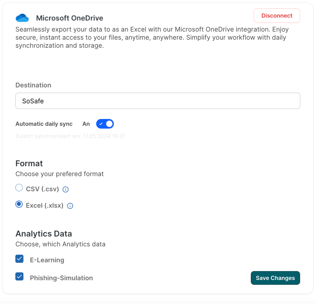316x304 pixels.
Task: Click the E-Learning checkbox tick icon
Action: 19,259
